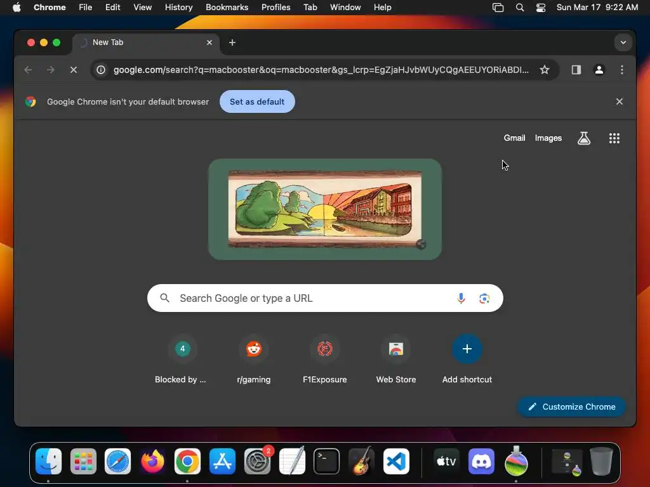Launch Discord from the Dock
This screenshot has width=650, height=487.
[481, 461]
